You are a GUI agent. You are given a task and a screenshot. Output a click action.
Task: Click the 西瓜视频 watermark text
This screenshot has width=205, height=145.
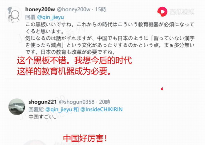(182, 12)
